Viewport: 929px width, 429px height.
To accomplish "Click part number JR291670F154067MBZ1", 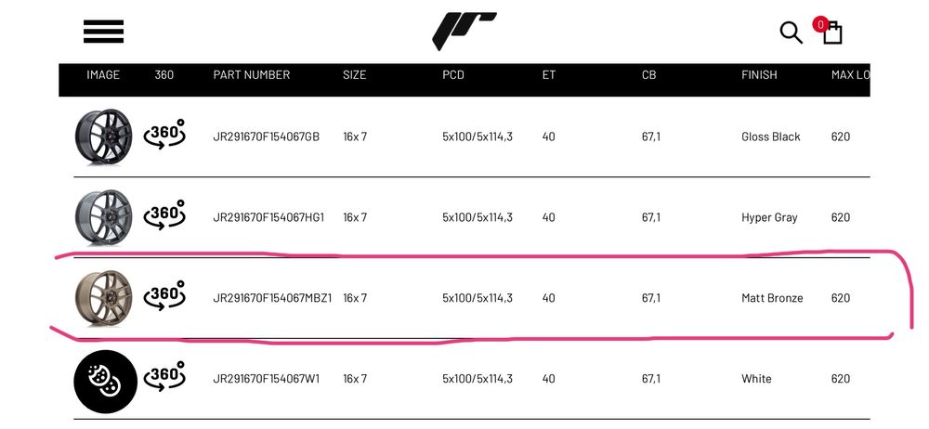I will click(272, 298).
